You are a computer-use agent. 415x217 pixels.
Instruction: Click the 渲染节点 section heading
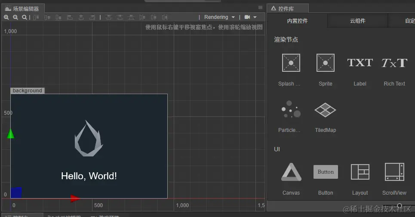tap(286, 40)
